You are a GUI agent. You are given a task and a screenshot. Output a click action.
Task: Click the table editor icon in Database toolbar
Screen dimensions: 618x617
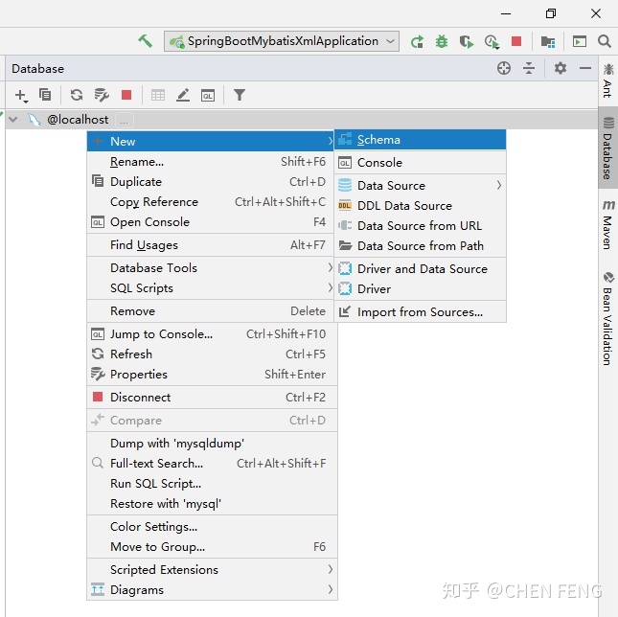pyautogui.click(x=158, y=95)
